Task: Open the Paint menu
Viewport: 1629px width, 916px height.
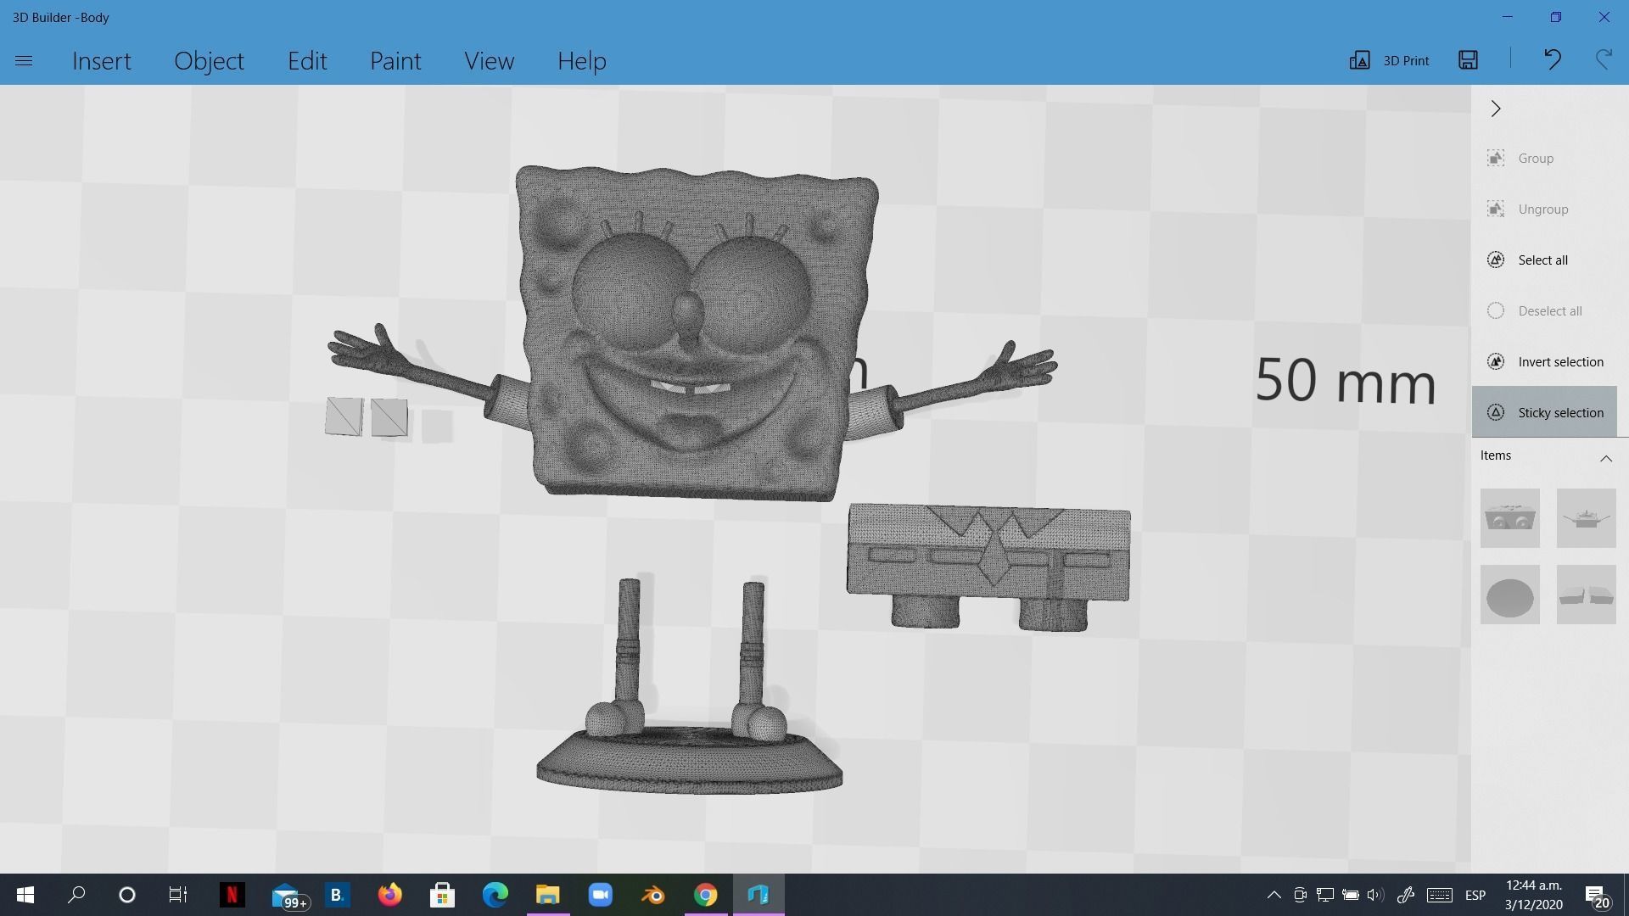Action: (395, 61)
